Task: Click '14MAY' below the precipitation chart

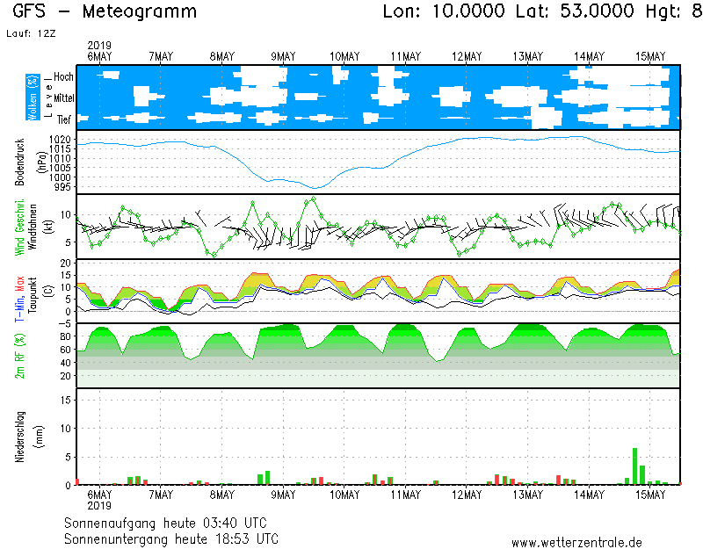Action: click(x=589, y=495)
